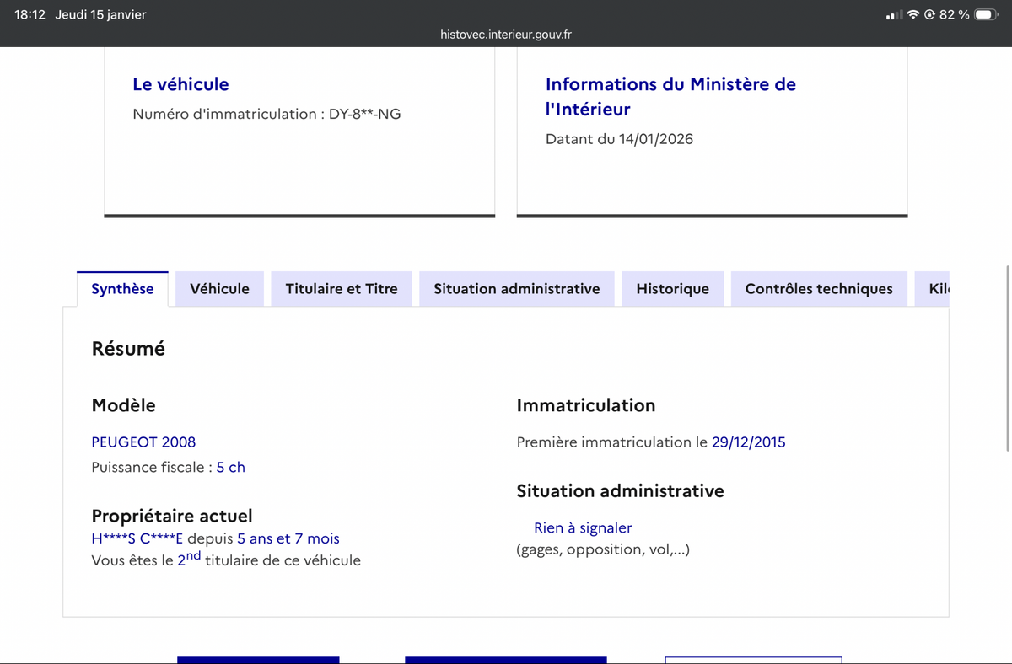Click the masked owner name H****S C****E

pyautogui.click(x=137, y=538)
